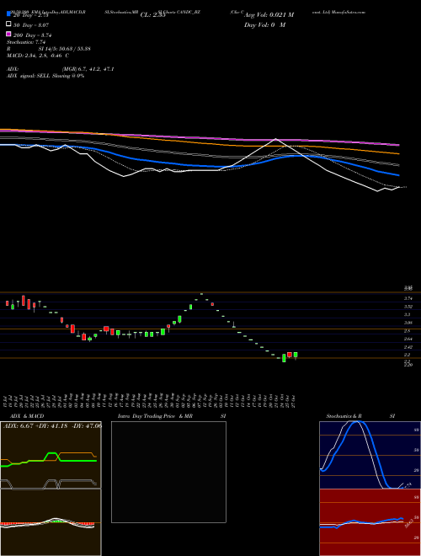
Task: Click the red candlestick just before the last candle
Action: click(x=290, y=355)
